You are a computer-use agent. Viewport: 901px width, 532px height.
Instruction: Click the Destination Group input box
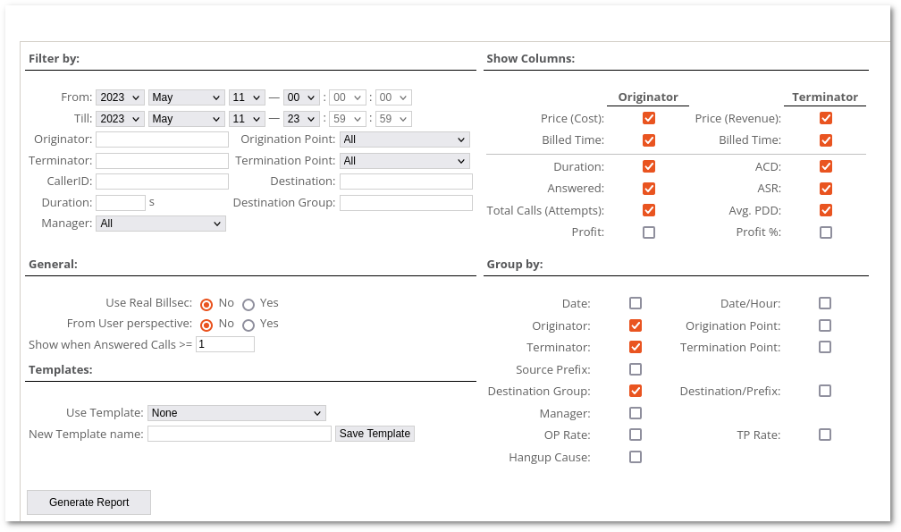tap(406, 203)
